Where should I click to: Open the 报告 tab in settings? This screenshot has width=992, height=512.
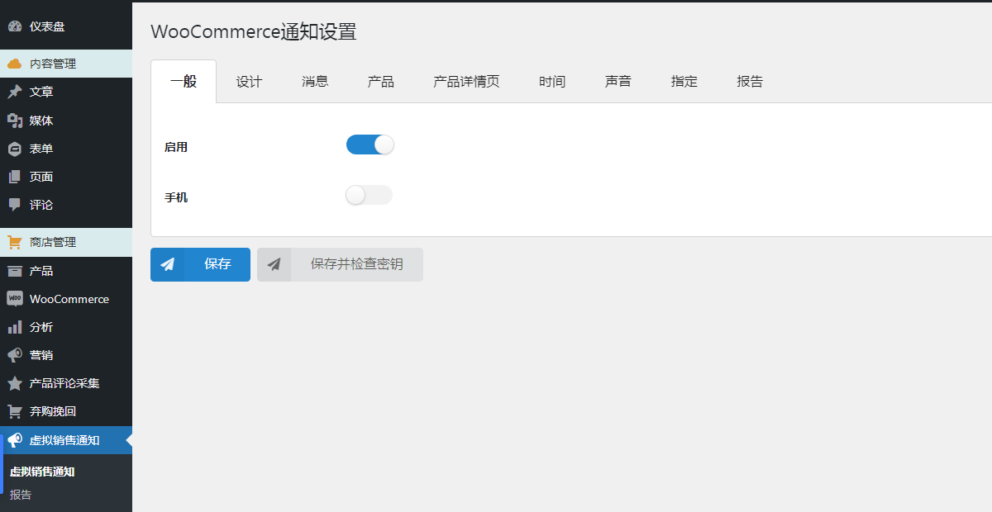[750, 81]
